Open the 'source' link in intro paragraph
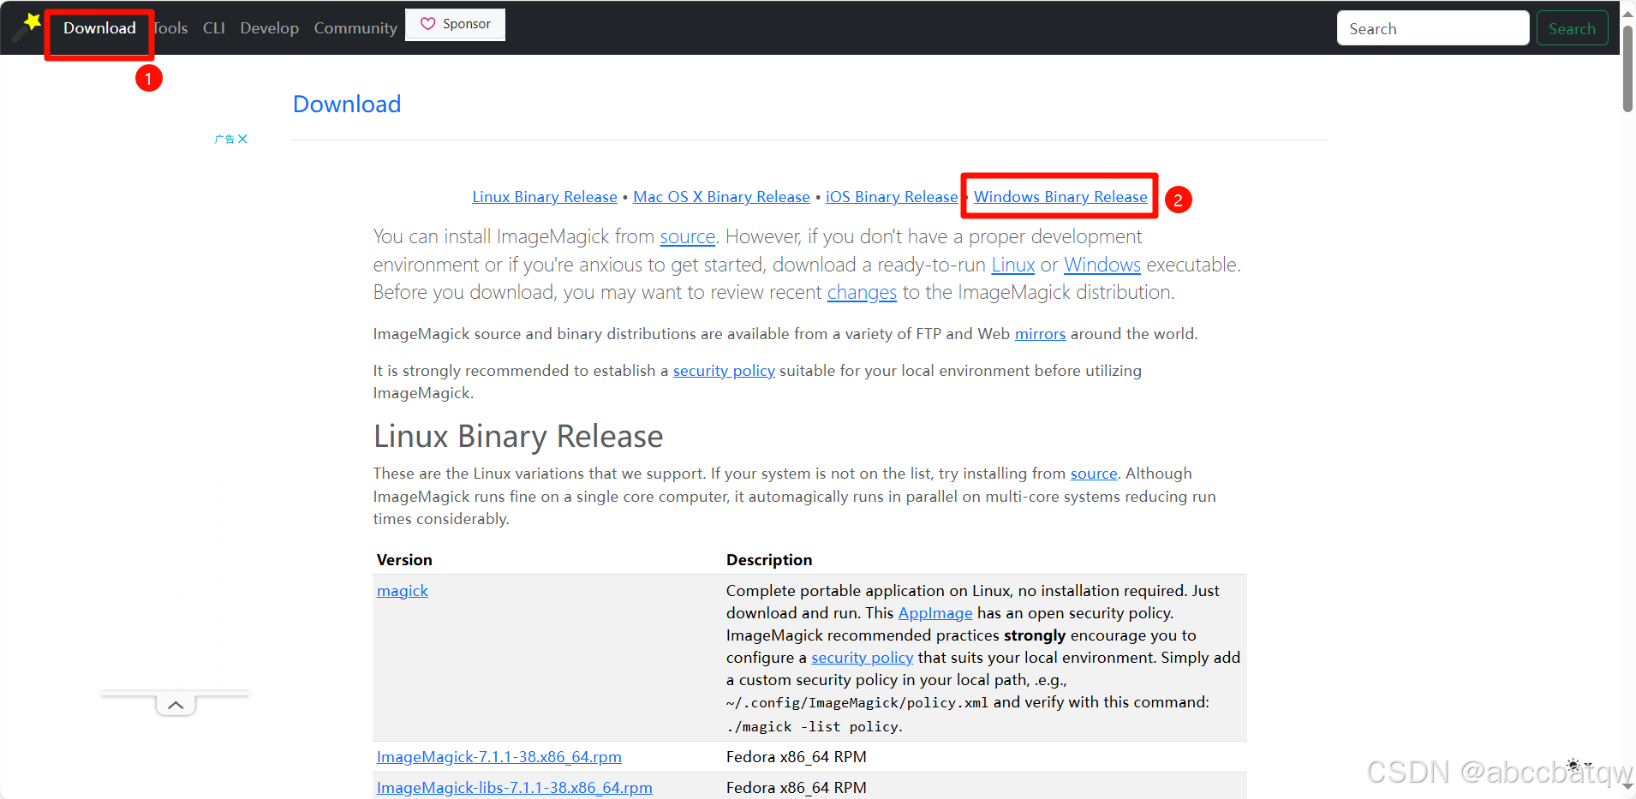 point(687,236)
